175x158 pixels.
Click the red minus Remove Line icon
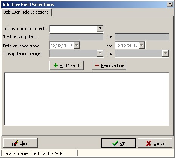point(97,65)
